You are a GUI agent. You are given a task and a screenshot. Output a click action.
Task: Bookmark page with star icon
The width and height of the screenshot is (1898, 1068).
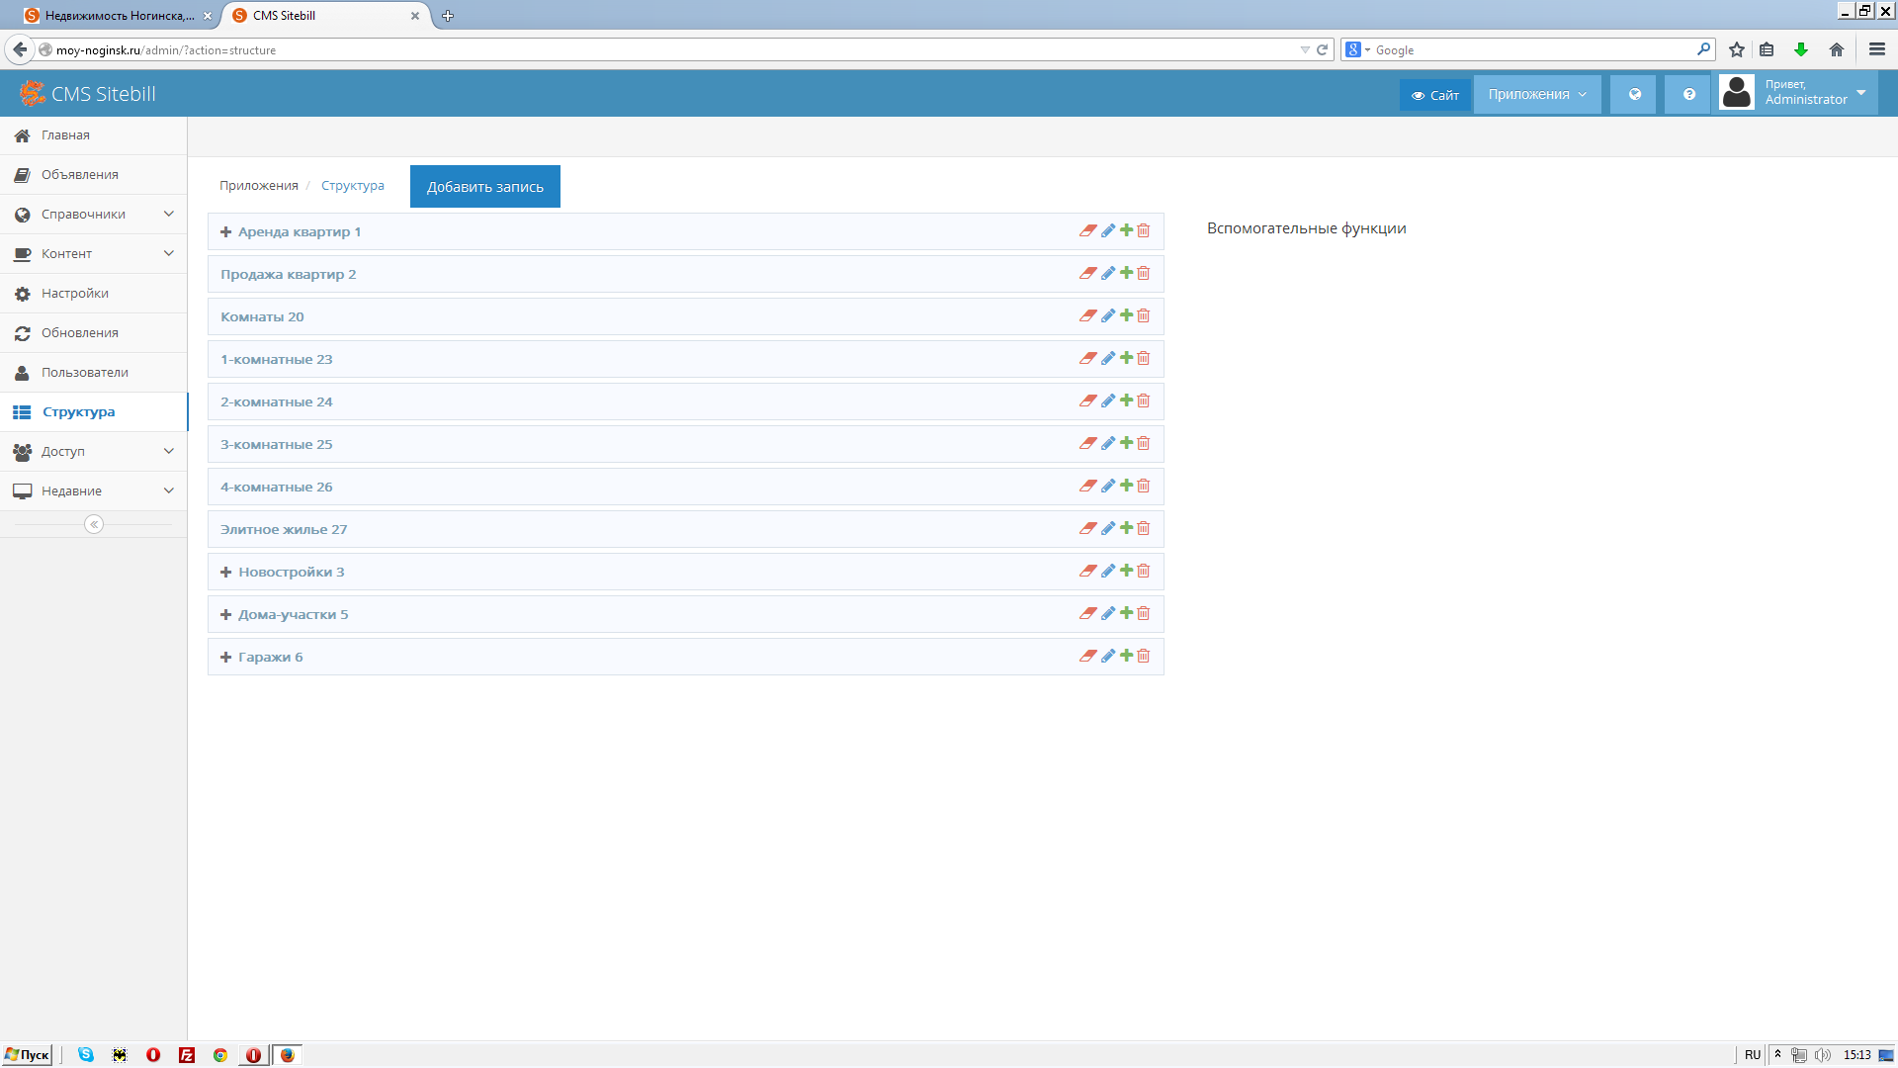click(1737, 50)
